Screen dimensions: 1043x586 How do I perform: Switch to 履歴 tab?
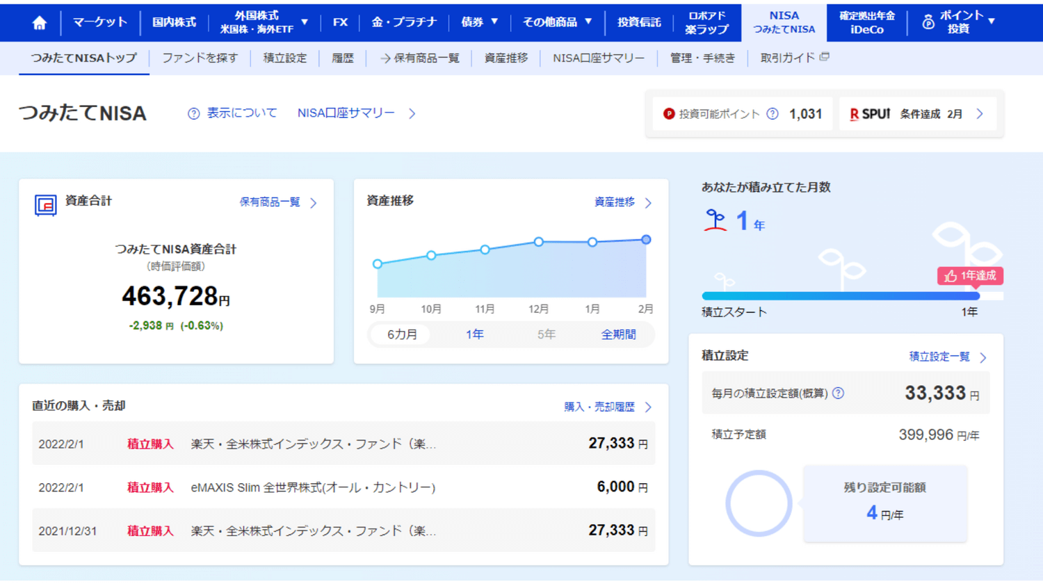(343, 58)
